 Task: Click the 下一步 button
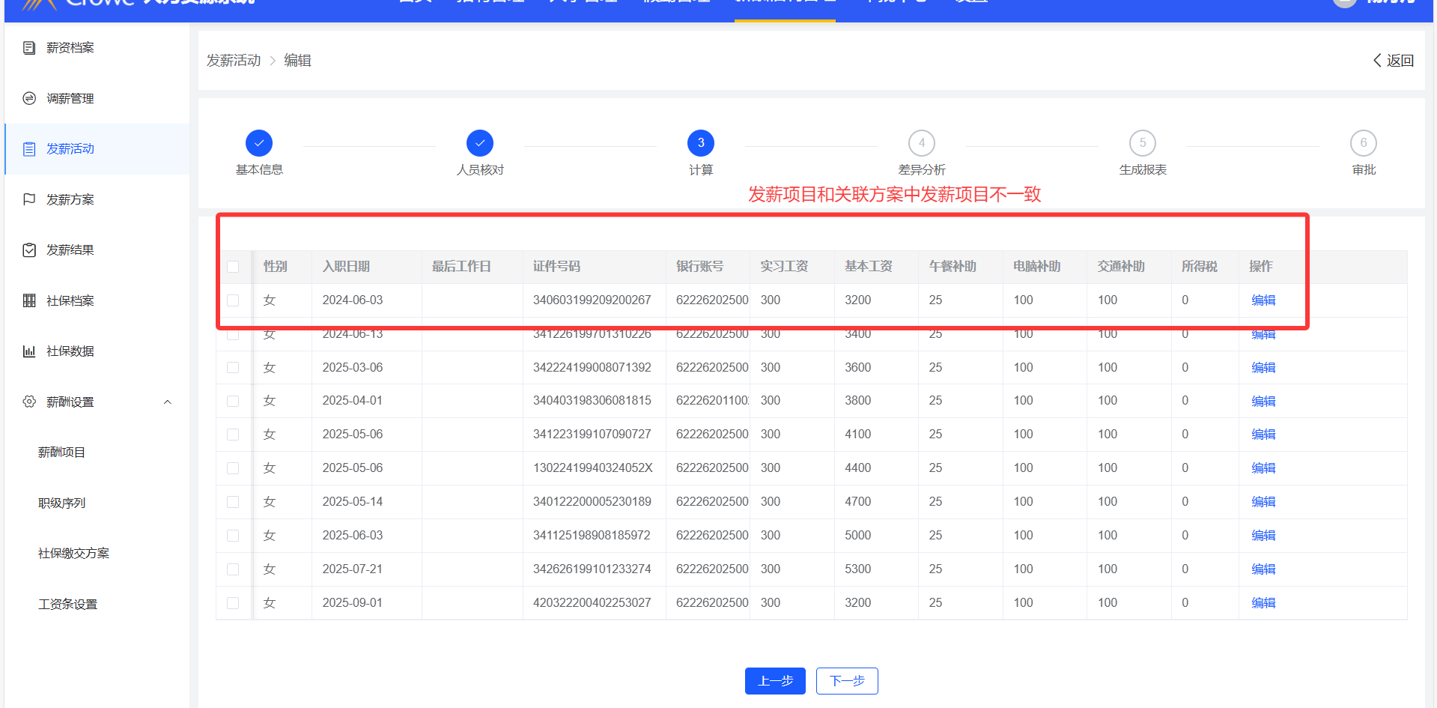[847, 681]
